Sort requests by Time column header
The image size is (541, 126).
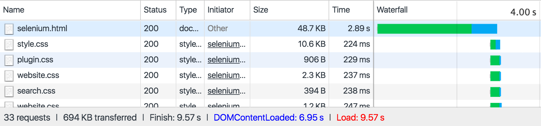pyautogui.click(x=341, y=10)
